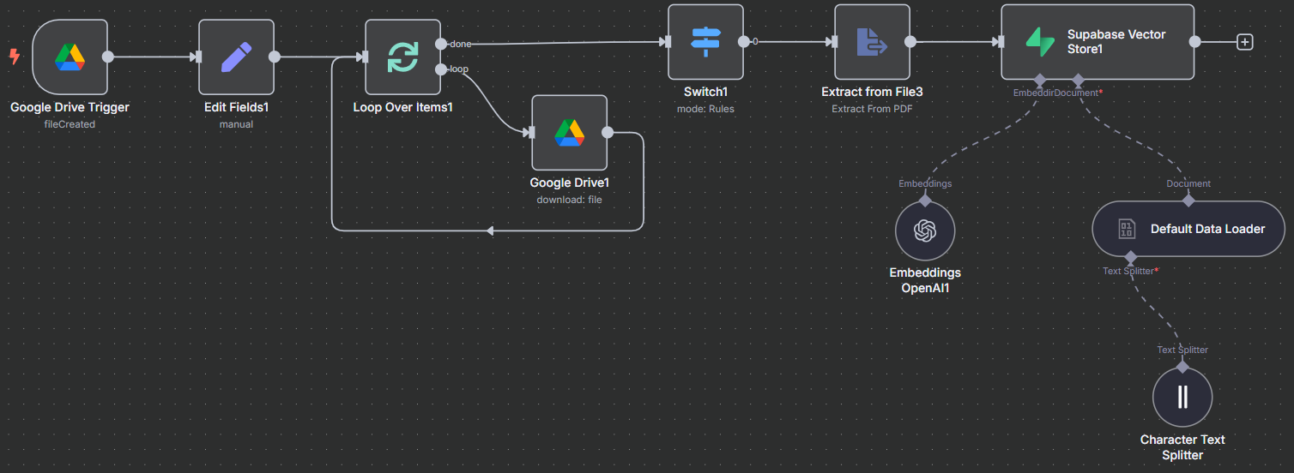
Task: Click the Switch1 output port labeled 0
Action: [743, 41]
